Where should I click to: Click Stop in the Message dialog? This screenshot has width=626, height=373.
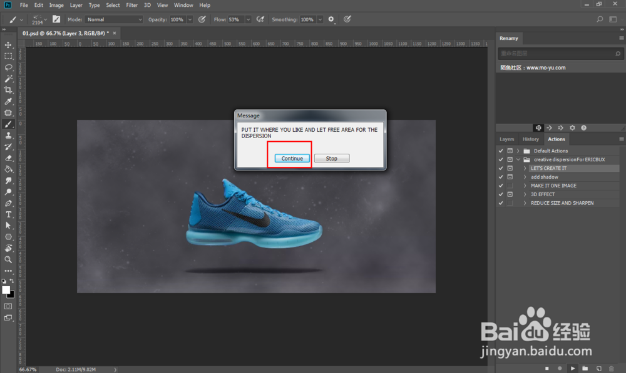click(331, 158)
